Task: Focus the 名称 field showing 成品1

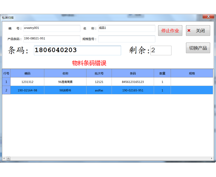Action: 127,28
